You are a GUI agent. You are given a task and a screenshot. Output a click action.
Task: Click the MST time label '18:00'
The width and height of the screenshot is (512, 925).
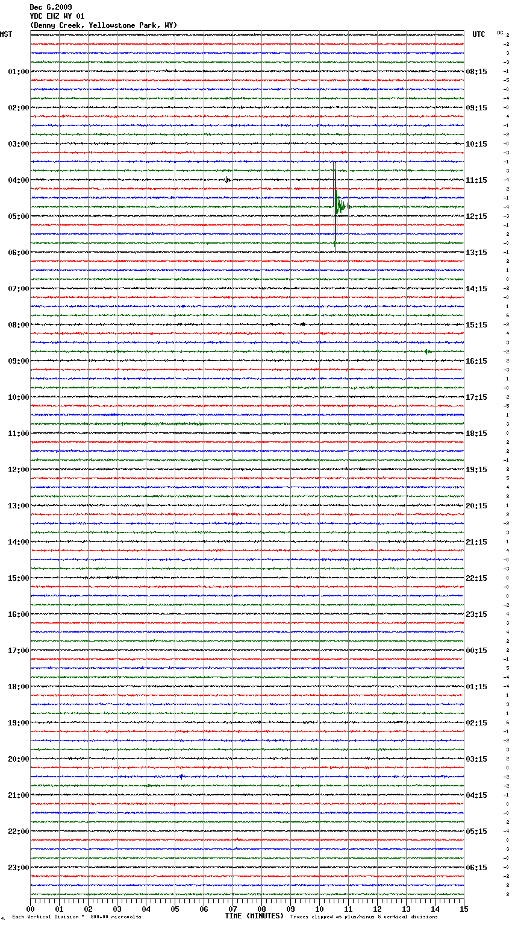pos(19,687)
